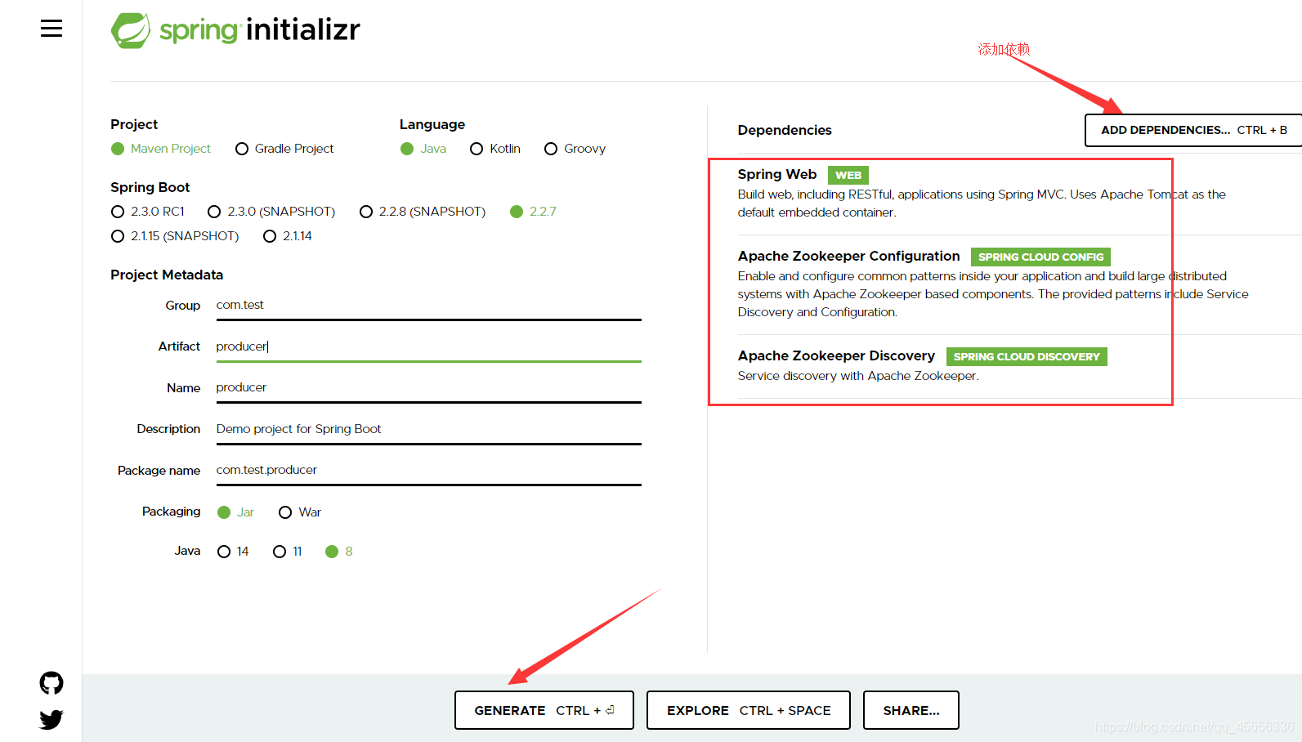Select Maven Project option

coord(161,149)
